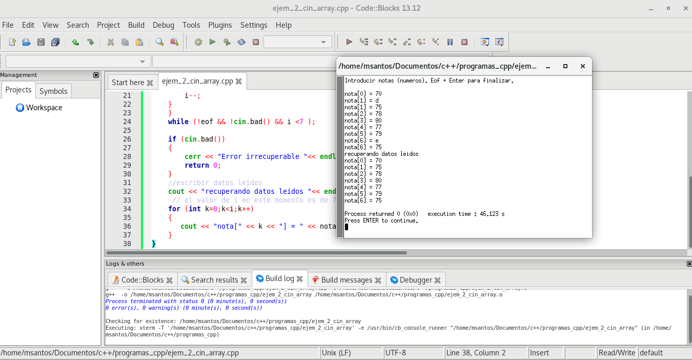
Task: Open the Build menu
Action: pyautogui.click(x=136, y=25)
